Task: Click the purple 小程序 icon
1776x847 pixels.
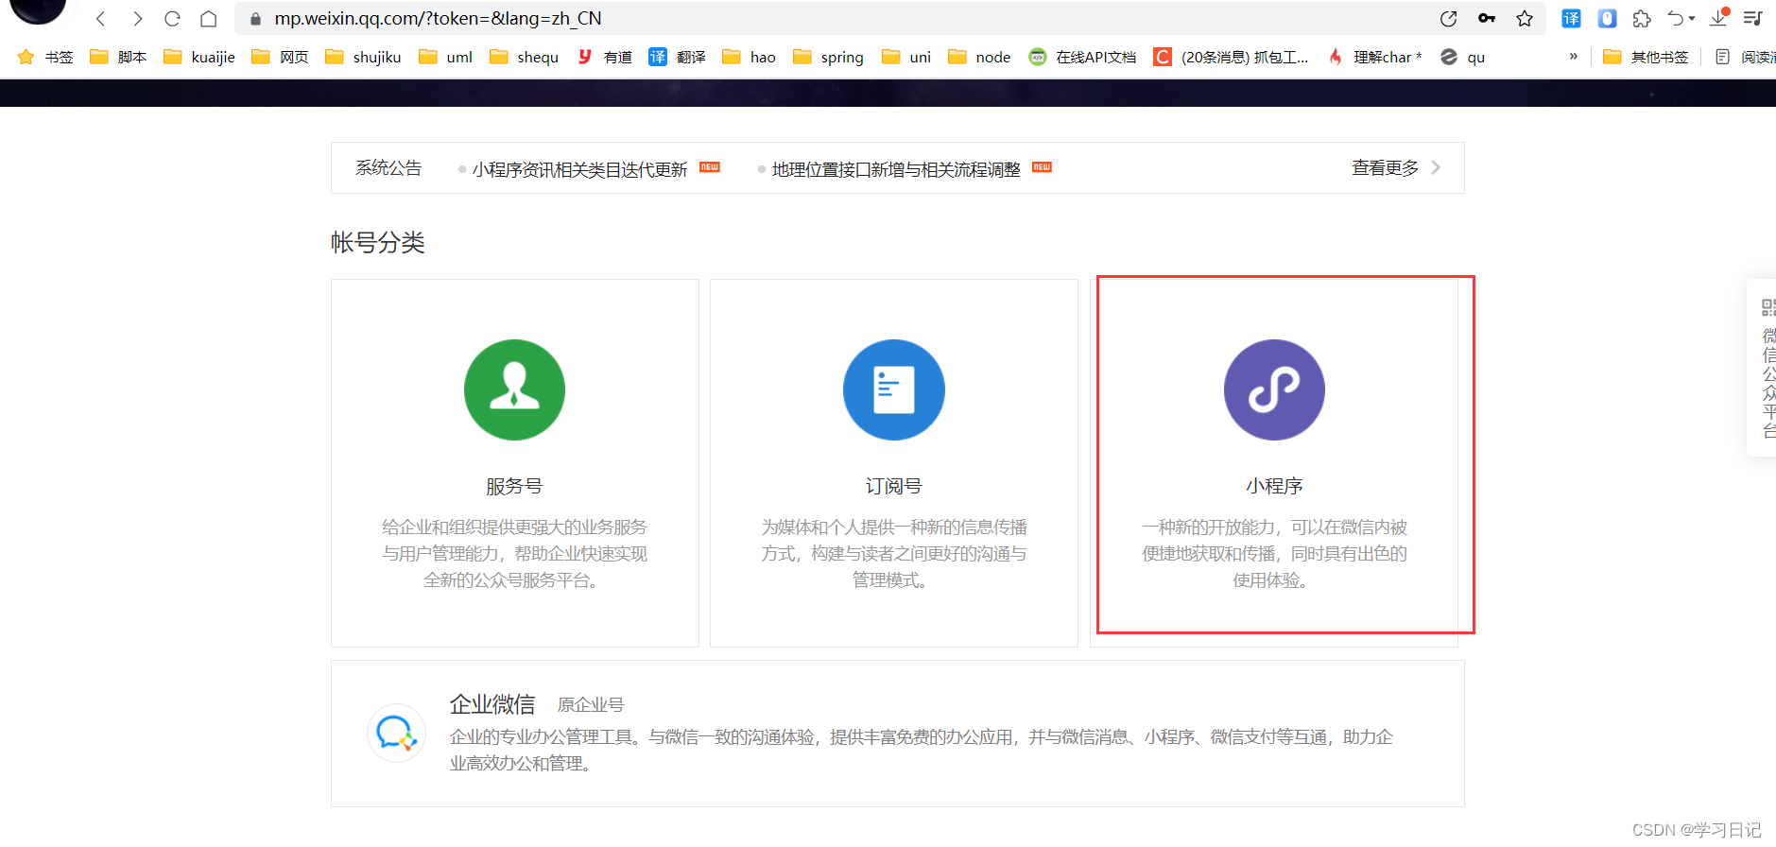Action: 1274,389
